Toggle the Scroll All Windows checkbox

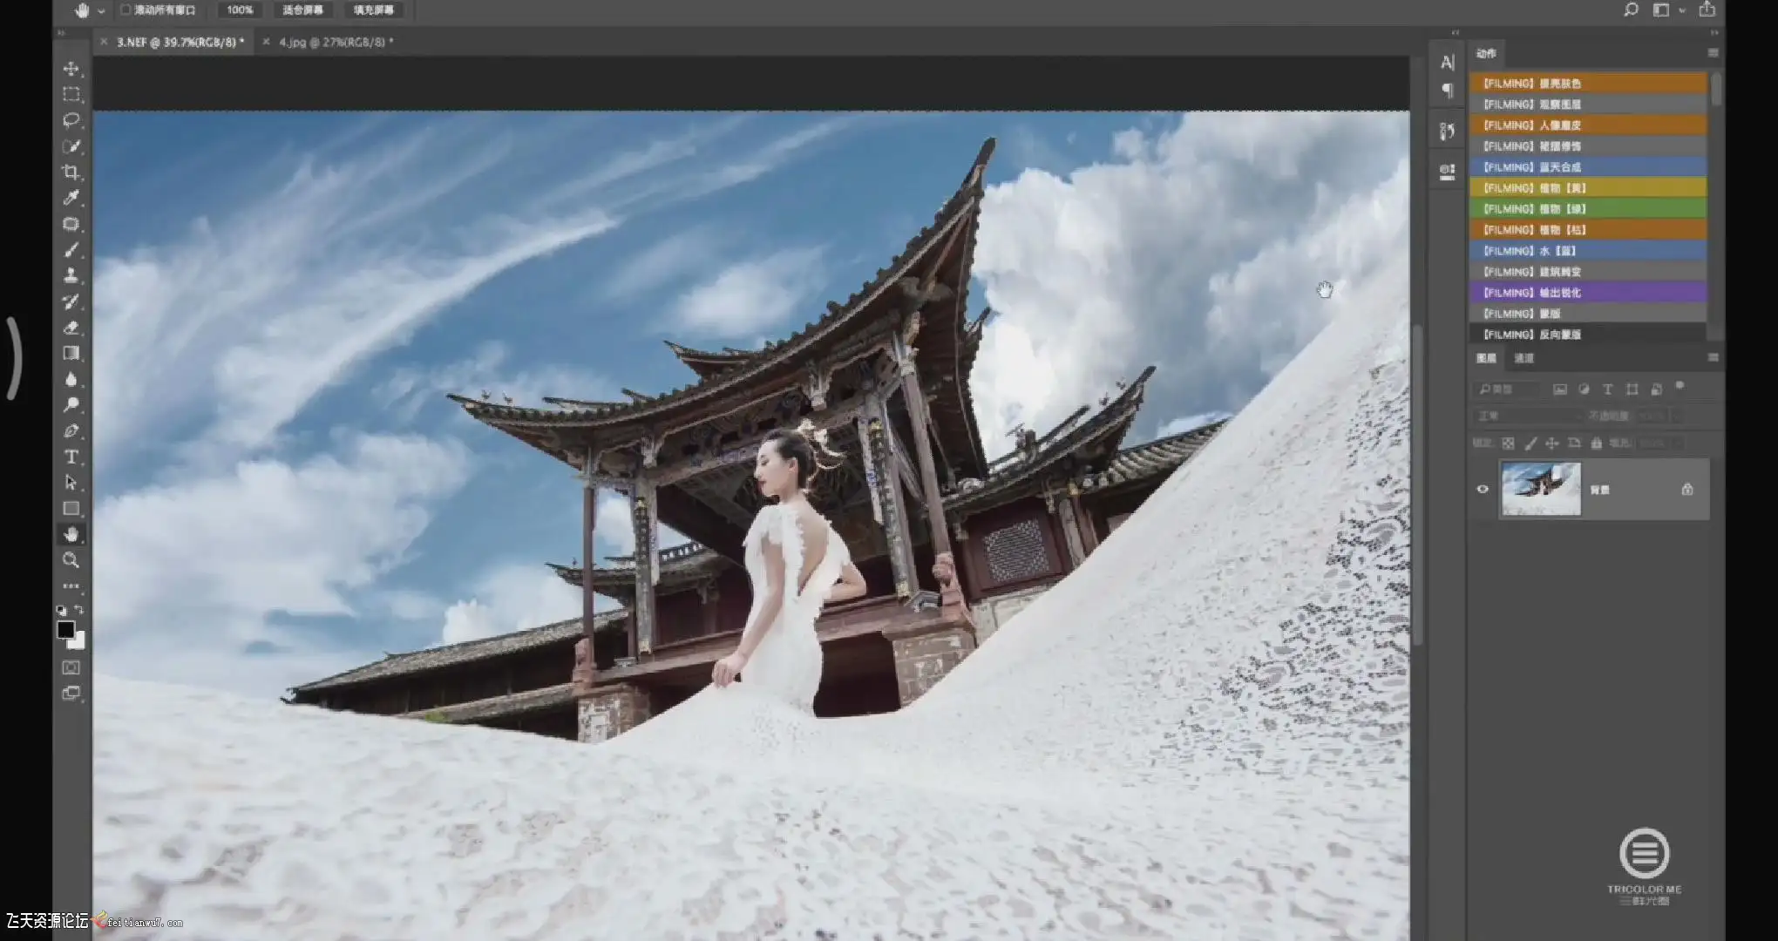tap(126, 10)
